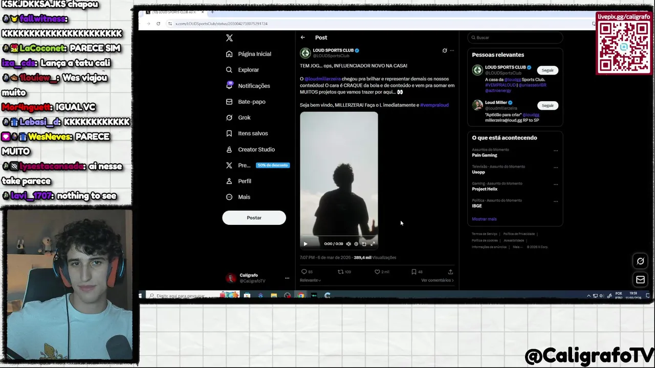Open Creator Studio in sidebar
This screenshot has width=655, height=368.
(x=250, y=149)
